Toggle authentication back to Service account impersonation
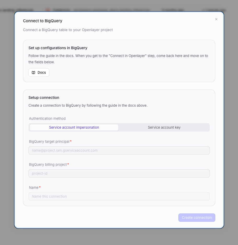Image resolution: width=238 pixels, height=245 pixels. pos(74,127)
